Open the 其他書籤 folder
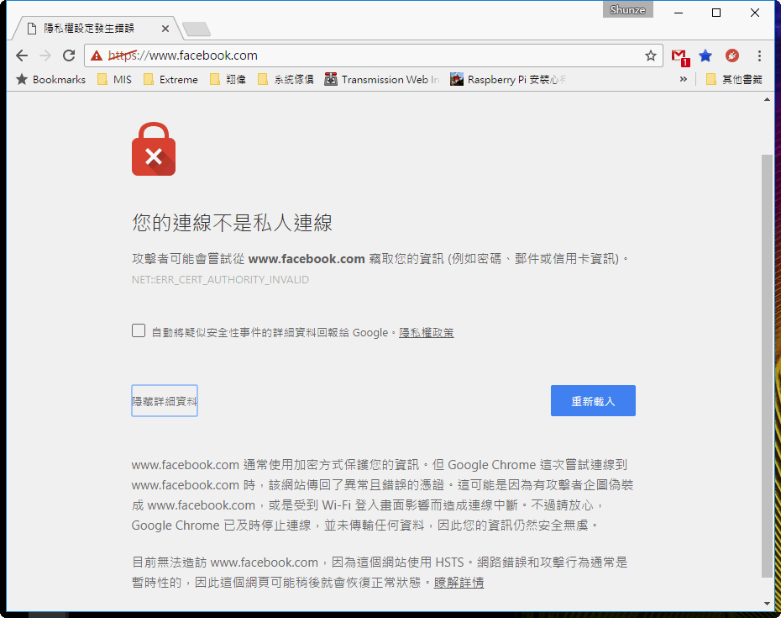The width and height of the screenshot is (781, 618). [734, 79]
